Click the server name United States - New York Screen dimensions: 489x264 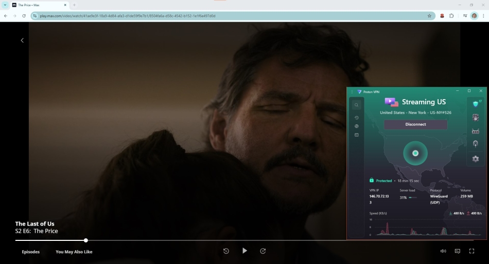415,112
